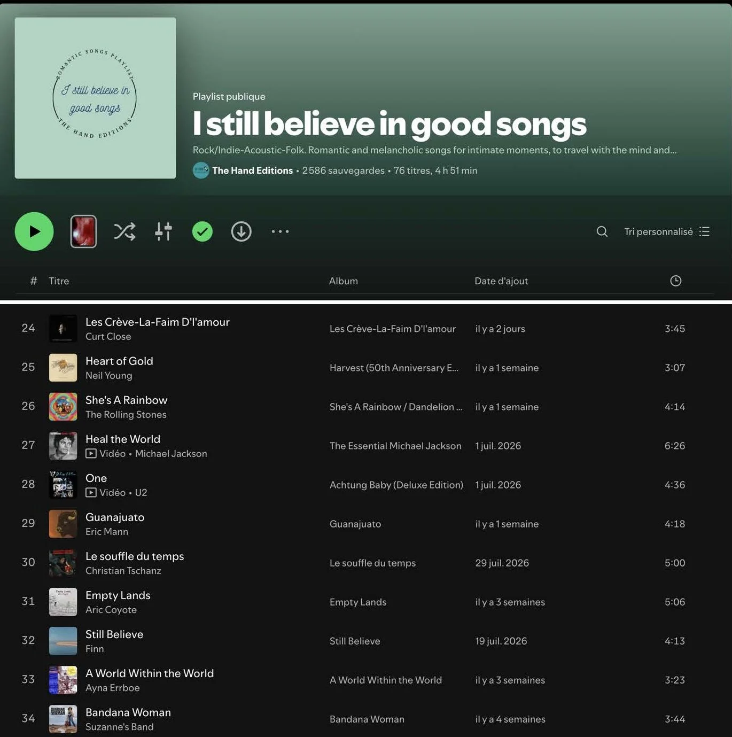The image size is (732, 737).
Task: Sort by the Date d'ajout column header
Action: pos(501,281)
